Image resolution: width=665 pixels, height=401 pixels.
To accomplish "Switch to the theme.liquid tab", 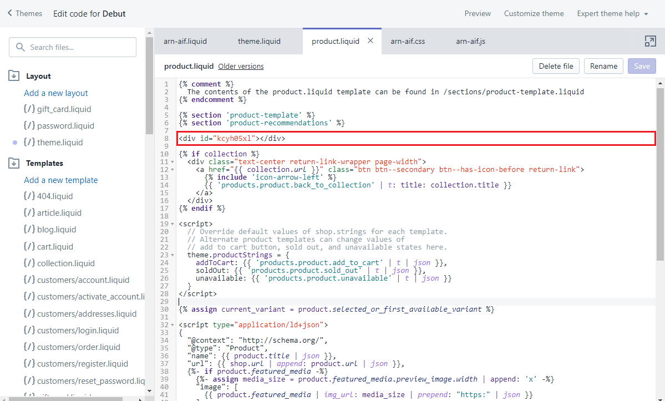I will pos(259,41).
